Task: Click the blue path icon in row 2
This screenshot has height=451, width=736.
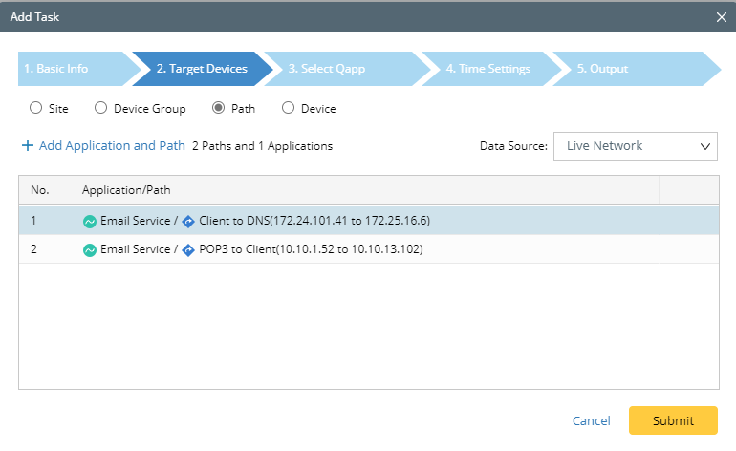Action: coord(188,249)
